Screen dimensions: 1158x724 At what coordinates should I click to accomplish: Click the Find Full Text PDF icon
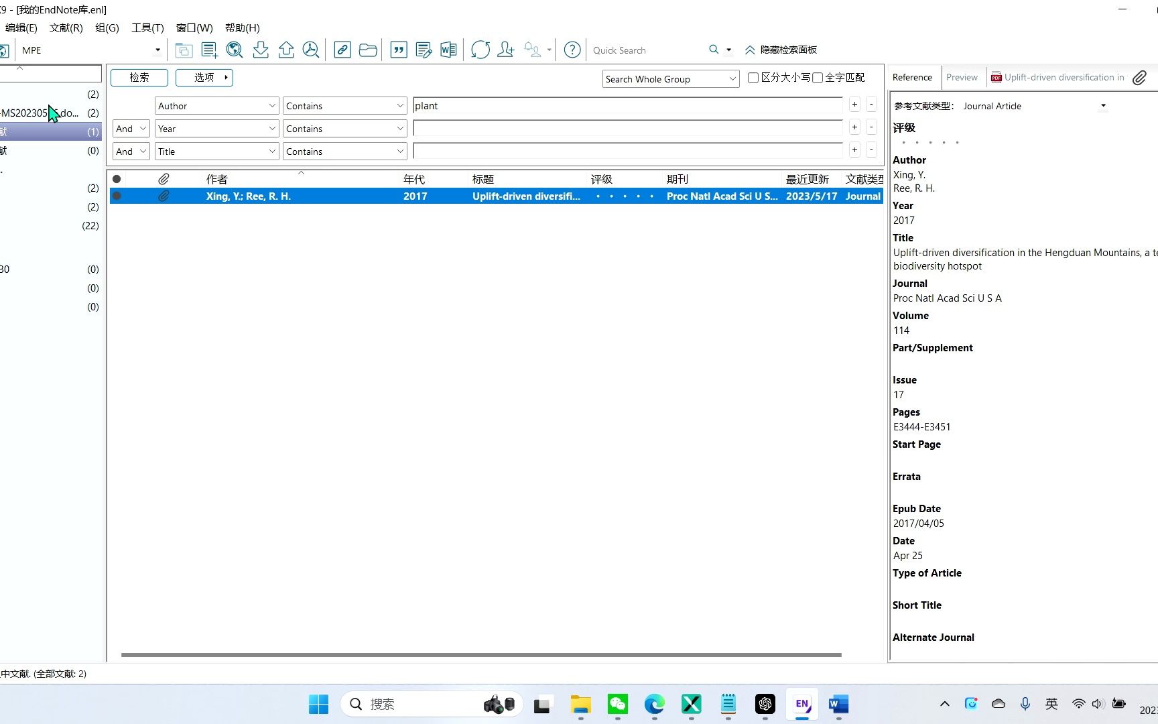(x=311, y=50)
